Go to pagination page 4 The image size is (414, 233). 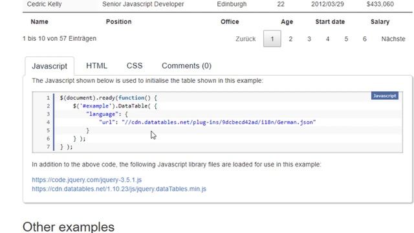(x=327, y=39)
